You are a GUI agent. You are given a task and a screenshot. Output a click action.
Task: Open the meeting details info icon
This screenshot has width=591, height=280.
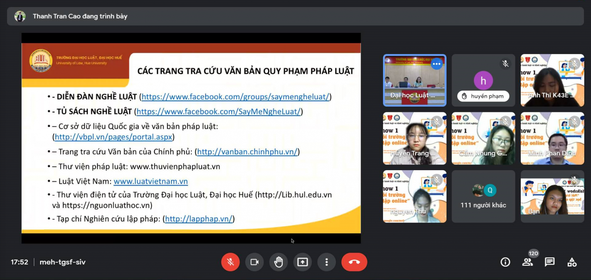[505, 262]
